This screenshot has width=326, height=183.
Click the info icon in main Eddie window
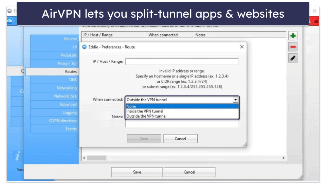pos(18,156)
